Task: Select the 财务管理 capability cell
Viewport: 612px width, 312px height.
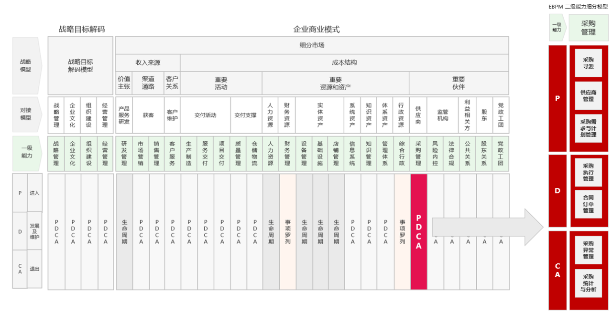Action: click(x=287, y=154)
